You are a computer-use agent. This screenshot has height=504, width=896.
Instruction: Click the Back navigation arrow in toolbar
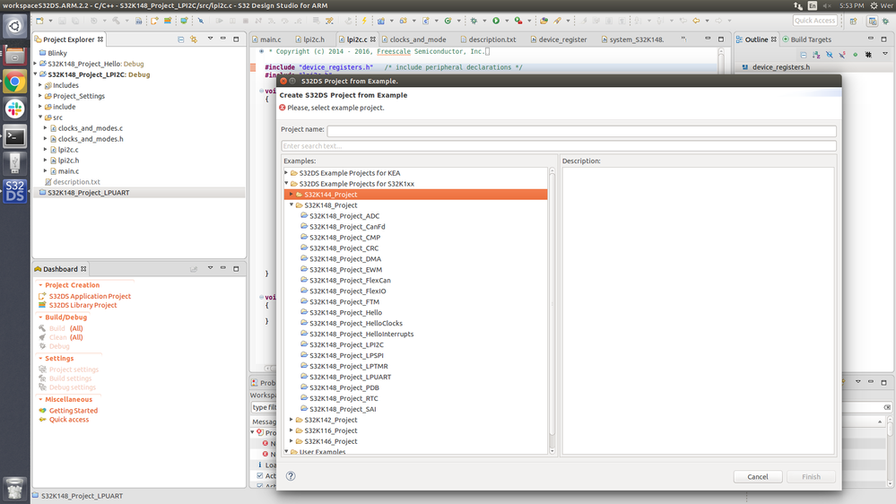click(x=696, y=21)
